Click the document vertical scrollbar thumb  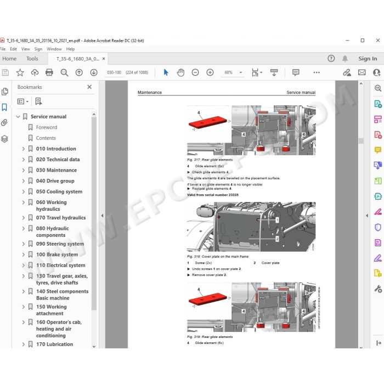[361, 141]
